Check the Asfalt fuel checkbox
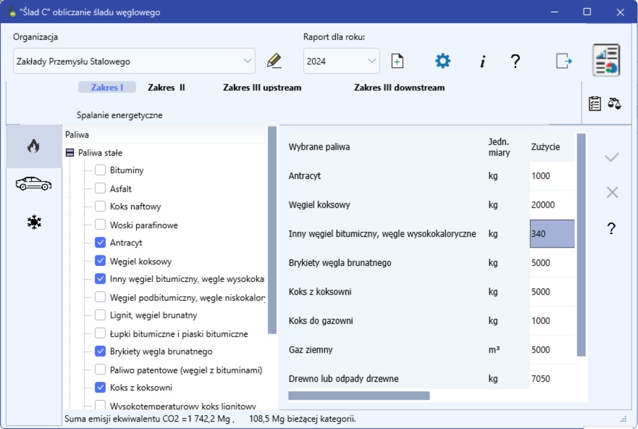Image resolution: width=638 pixels, height=429 pixels. coord(100,188)
